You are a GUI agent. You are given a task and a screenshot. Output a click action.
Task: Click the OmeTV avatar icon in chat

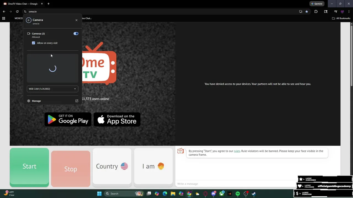pyautogui.click(x=180, y=151)
